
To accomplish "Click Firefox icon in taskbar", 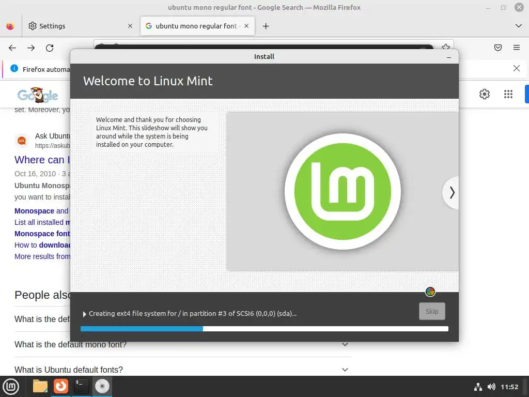I will coord(61,387).
